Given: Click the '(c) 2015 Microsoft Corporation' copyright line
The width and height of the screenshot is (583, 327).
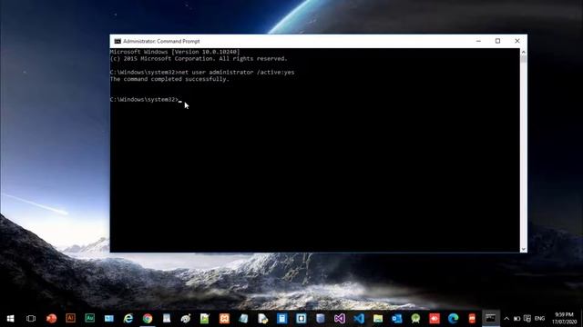Looking at the screenshot, I should [199, 58].
